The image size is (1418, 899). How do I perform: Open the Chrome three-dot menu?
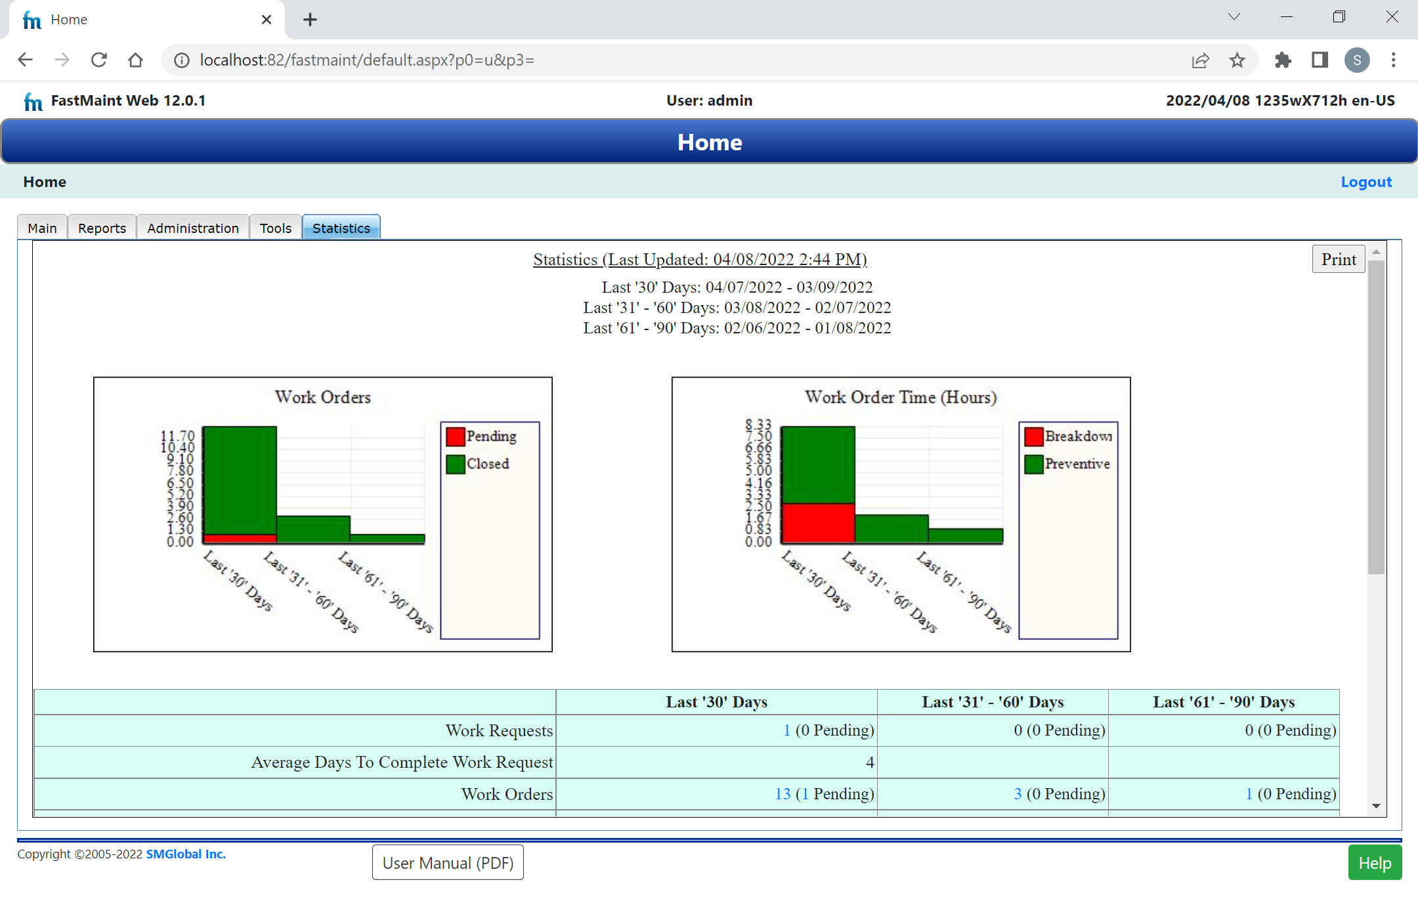[x=1394, y=60]
